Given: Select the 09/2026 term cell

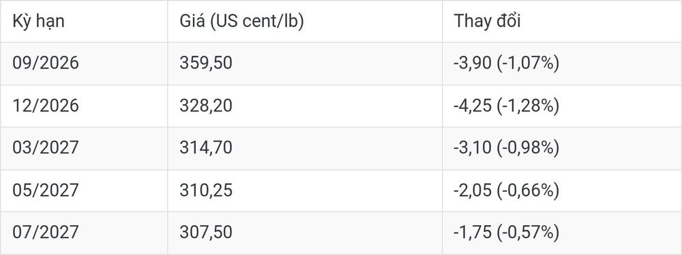Looking at the screenshot, I should (x=46, y=63).
